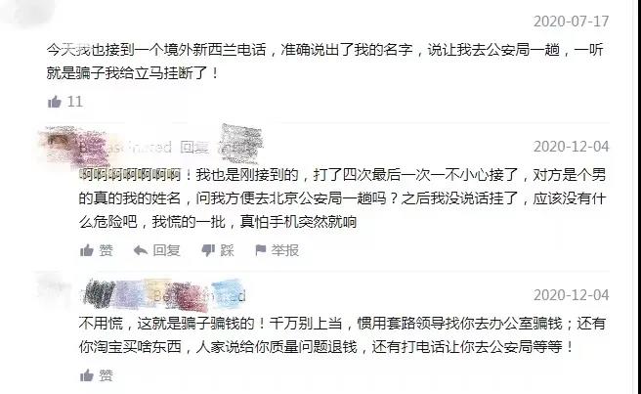
Task: Open blurred username of third commenter
Action: [163, 294]
